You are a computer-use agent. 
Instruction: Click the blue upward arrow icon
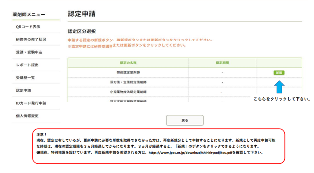pos(279,87)
